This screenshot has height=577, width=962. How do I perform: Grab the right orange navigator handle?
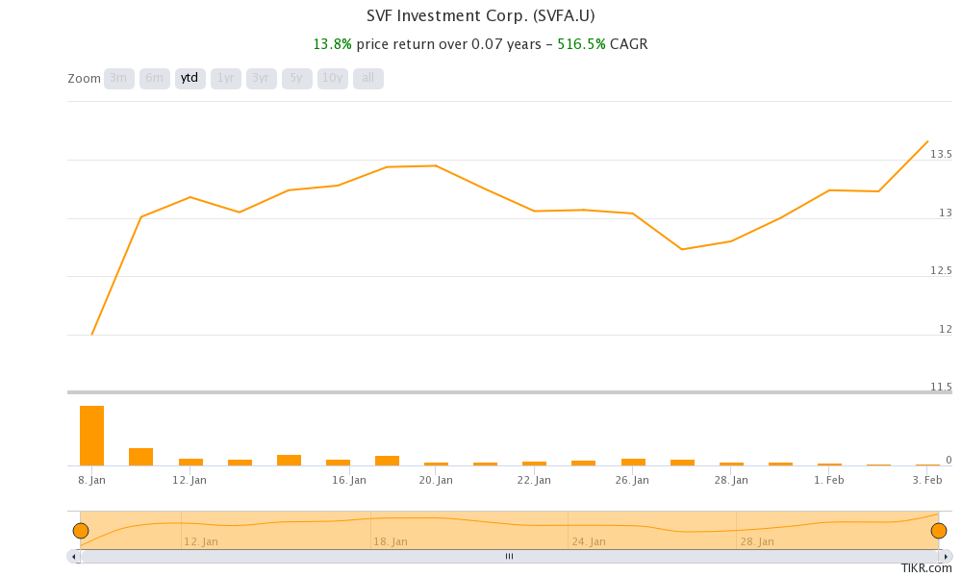click(939, 531)
